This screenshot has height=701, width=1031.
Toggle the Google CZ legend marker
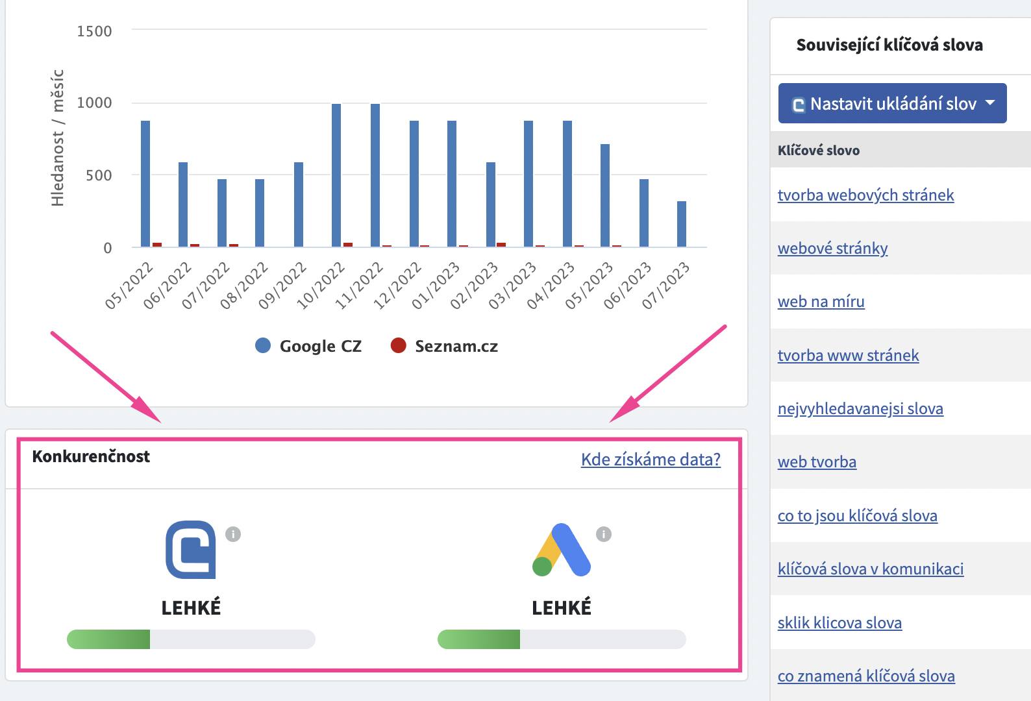point(263,346)
